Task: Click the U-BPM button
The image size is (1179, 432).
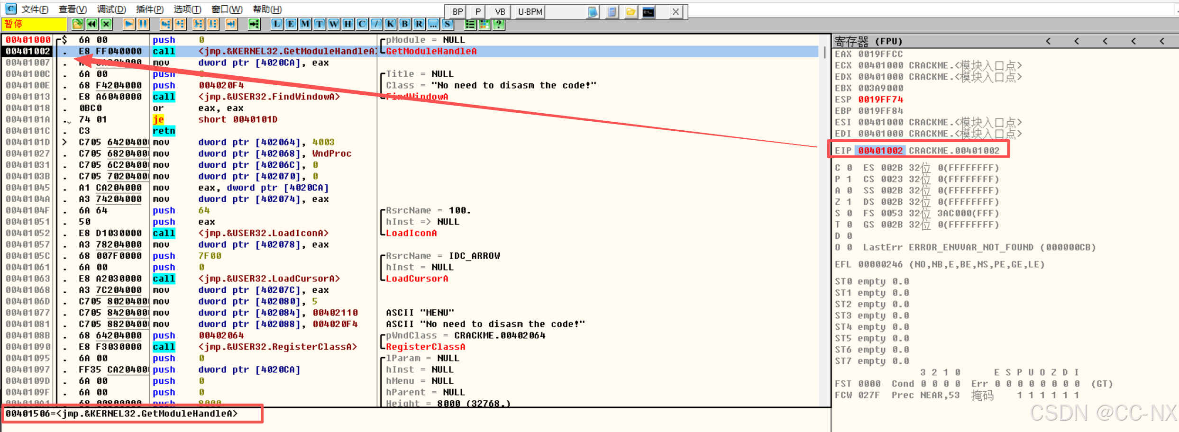Action: click(x=530, y=12)
